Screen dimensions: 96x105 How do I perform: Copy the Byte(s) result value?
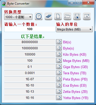click(59, 48)
